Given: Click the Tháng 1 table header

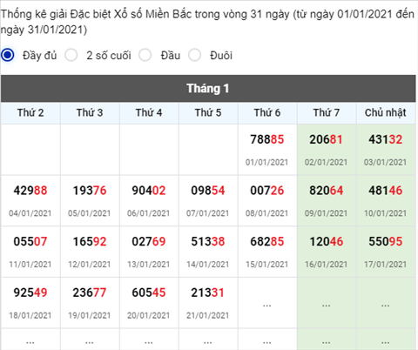Looking at the screenshot, I should tap(208, 89).
